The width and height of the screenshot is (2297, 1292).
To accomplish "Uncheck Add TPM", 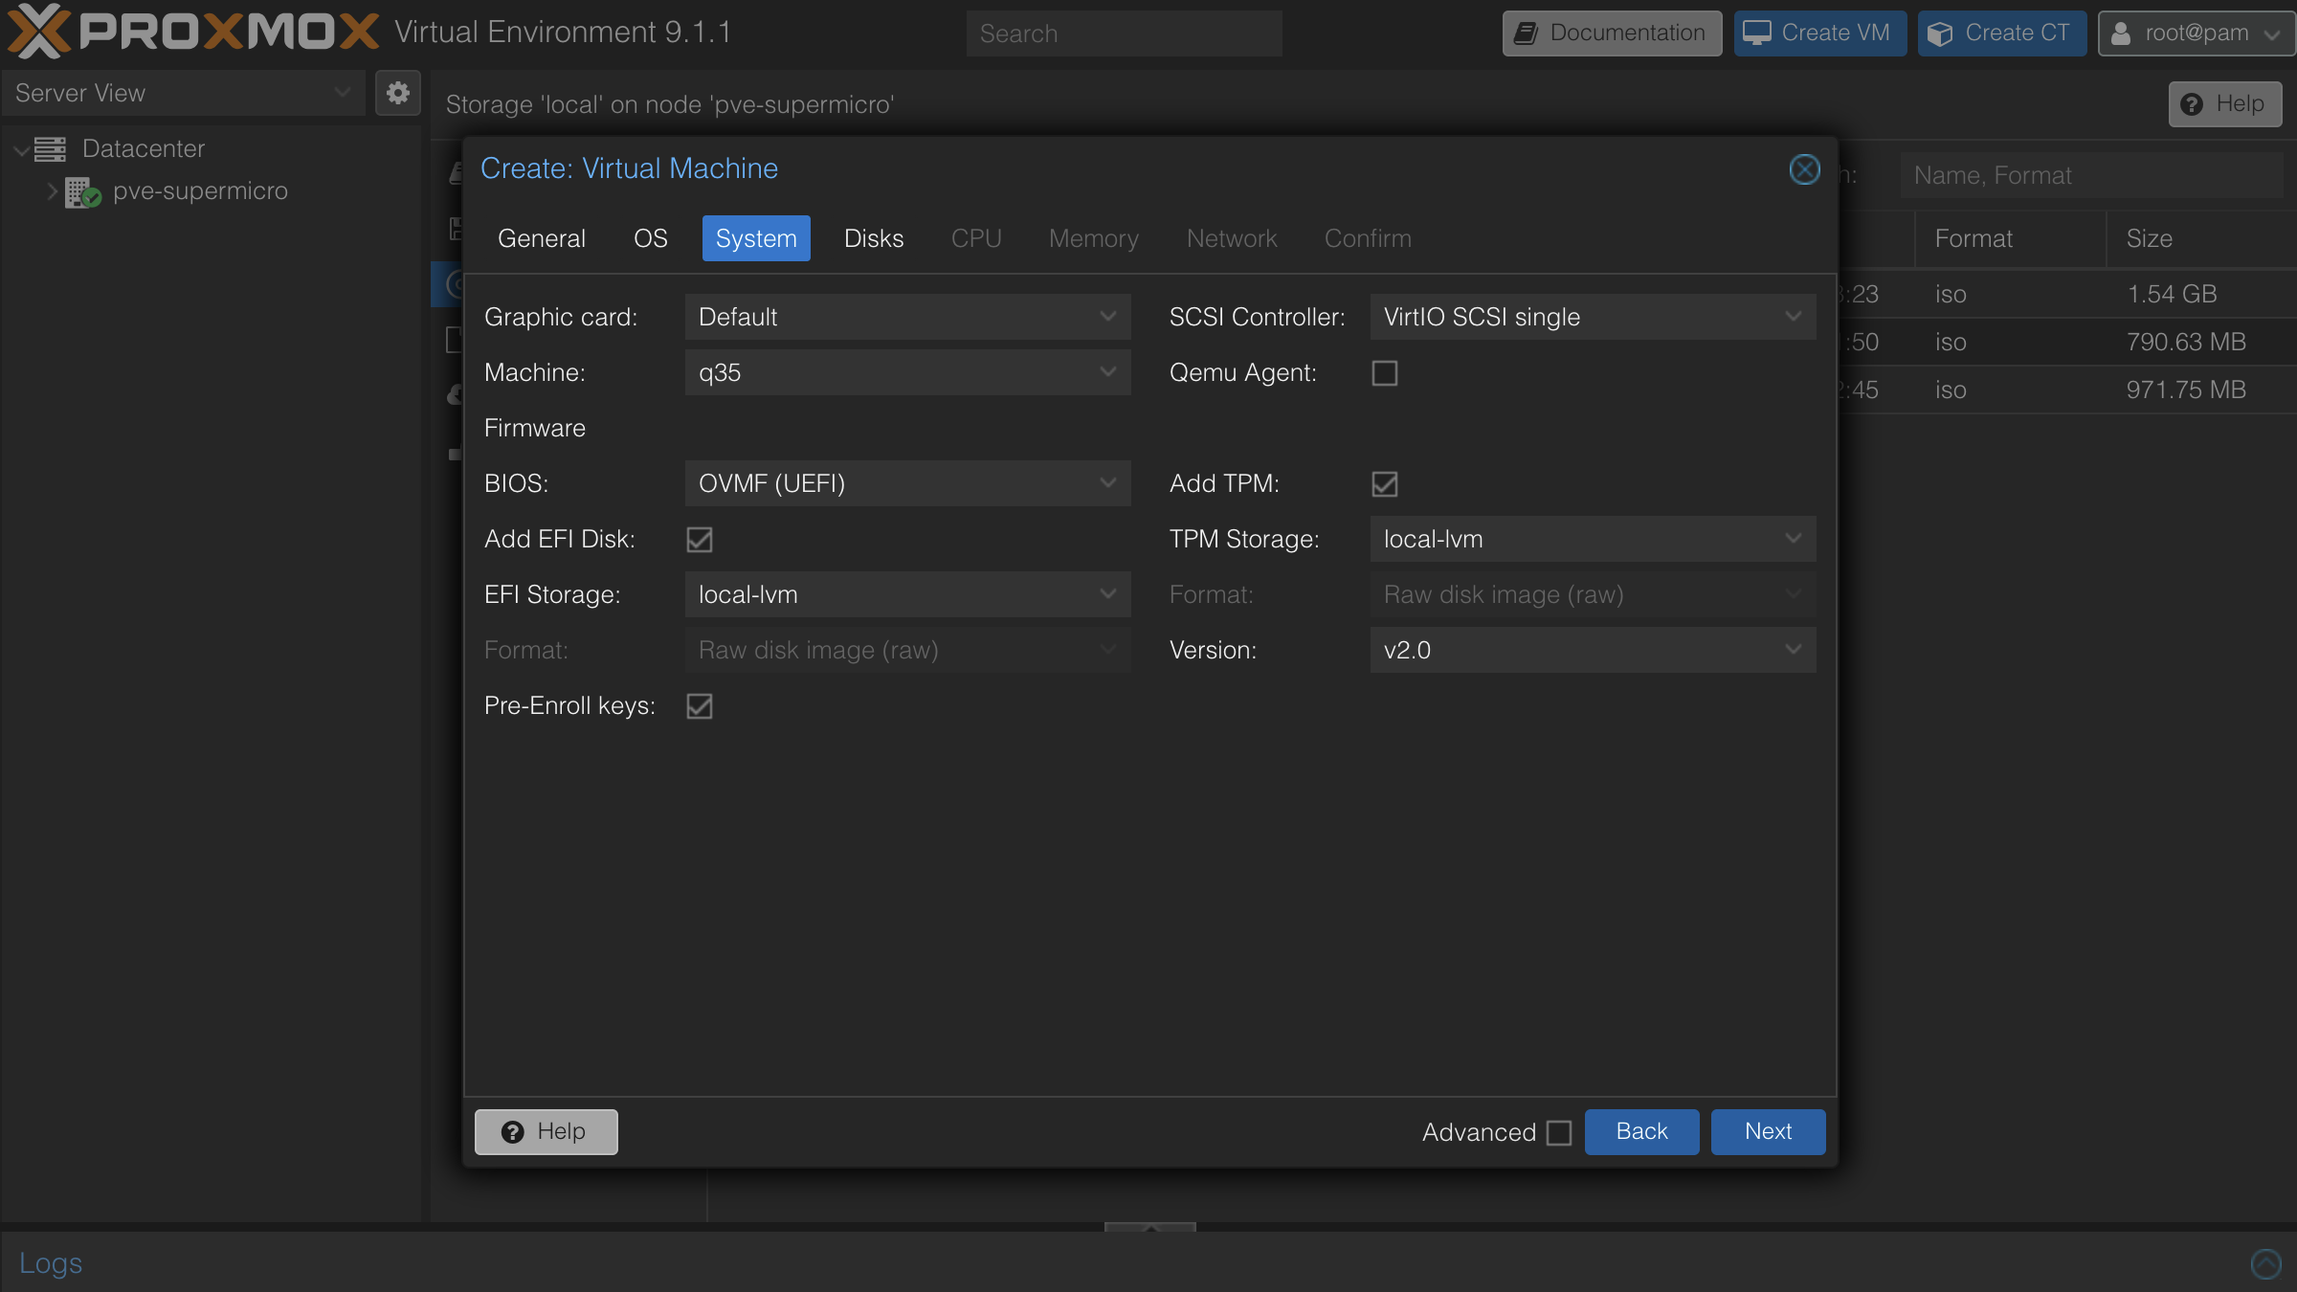I will pyautogui.click(x=1384, y=483).
